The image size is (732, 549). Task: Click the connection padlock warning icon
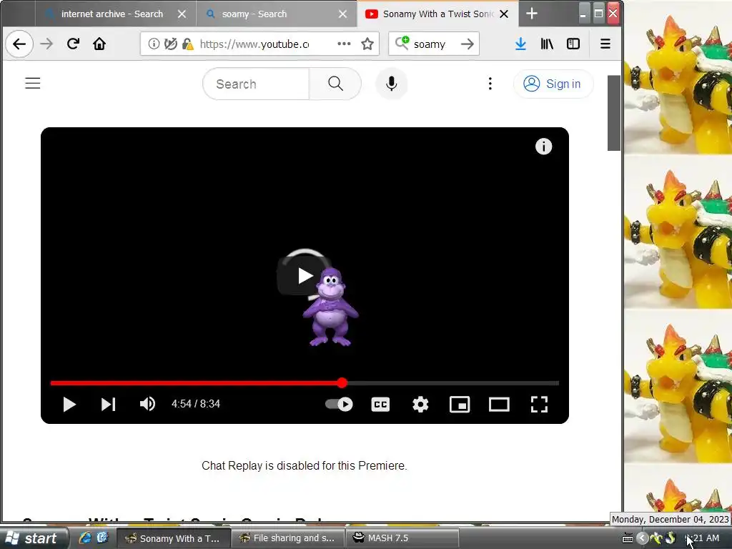[x=187, y=44]
